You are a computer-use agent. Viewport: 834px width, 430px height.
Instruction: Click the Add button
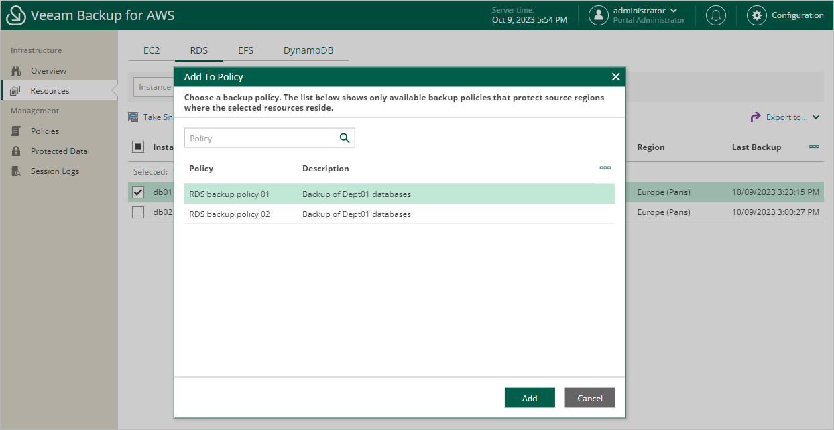pos(530,398)
